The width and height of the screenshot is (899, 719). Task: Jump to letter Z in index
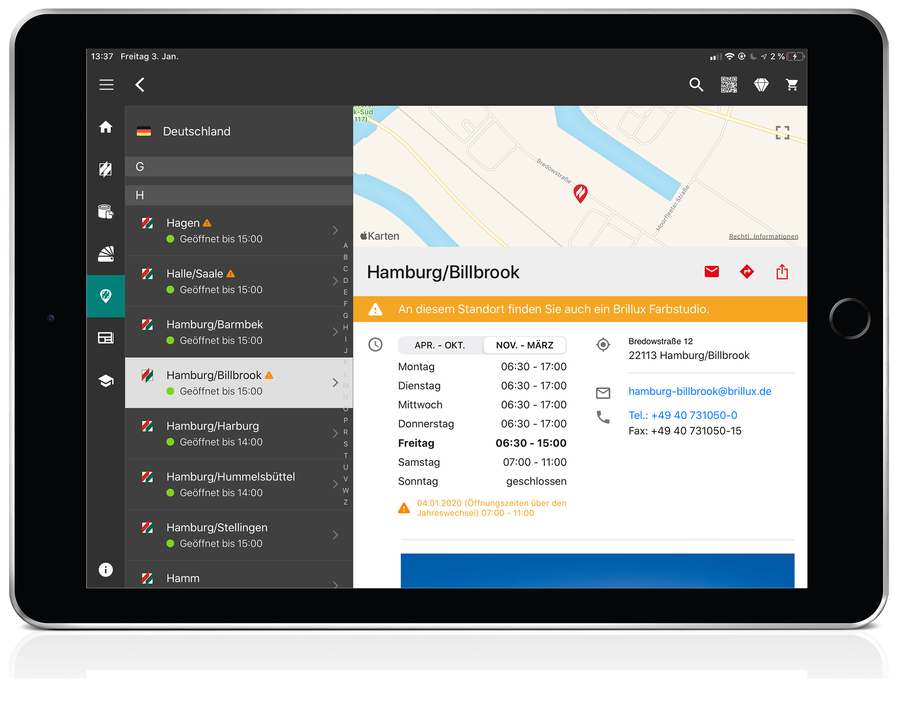pos(346,502)
